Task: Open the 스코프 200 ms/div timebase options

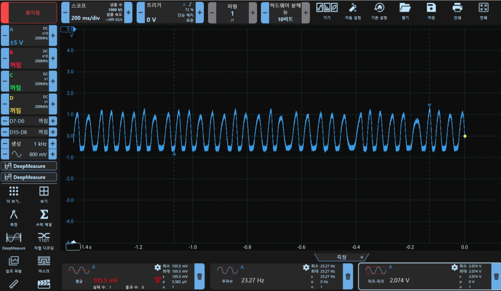Action: tap(97, 12)
